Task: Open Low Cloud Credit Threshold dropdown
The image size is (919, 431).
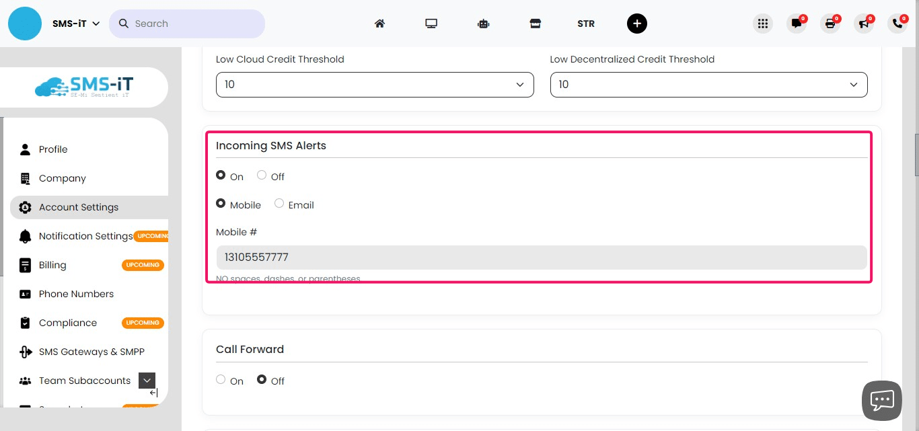Action: (374, 85)
